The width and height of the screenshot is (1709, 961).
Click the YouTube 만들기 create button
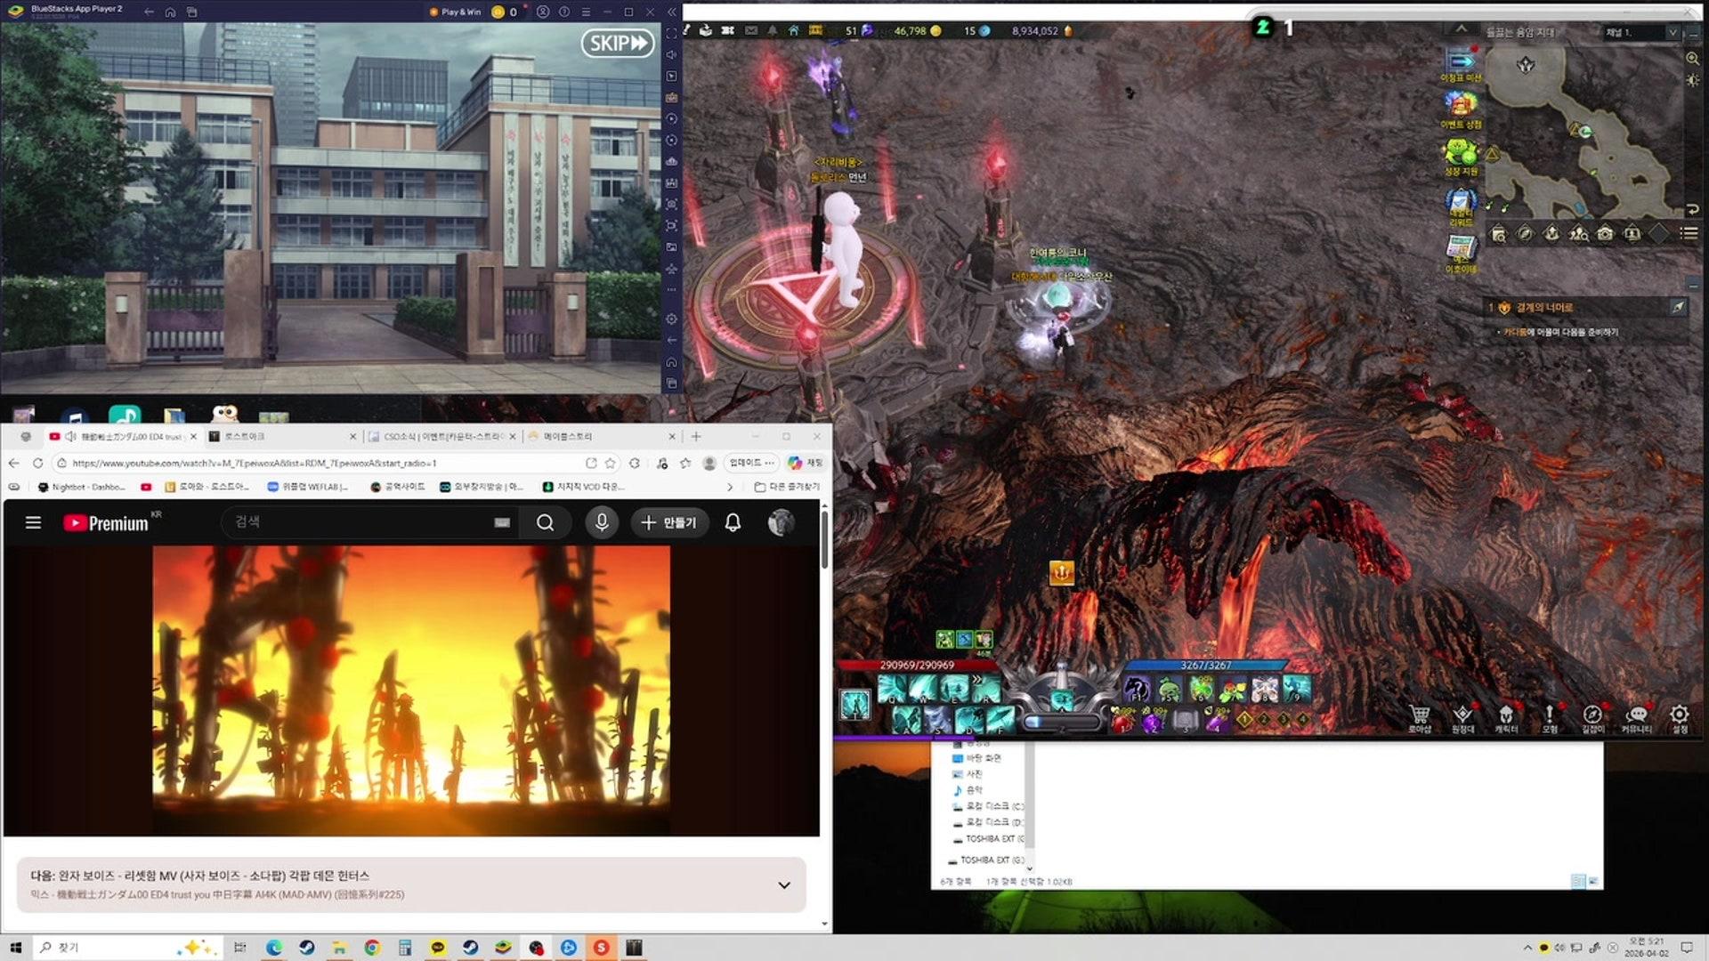[x=669, y=522]
